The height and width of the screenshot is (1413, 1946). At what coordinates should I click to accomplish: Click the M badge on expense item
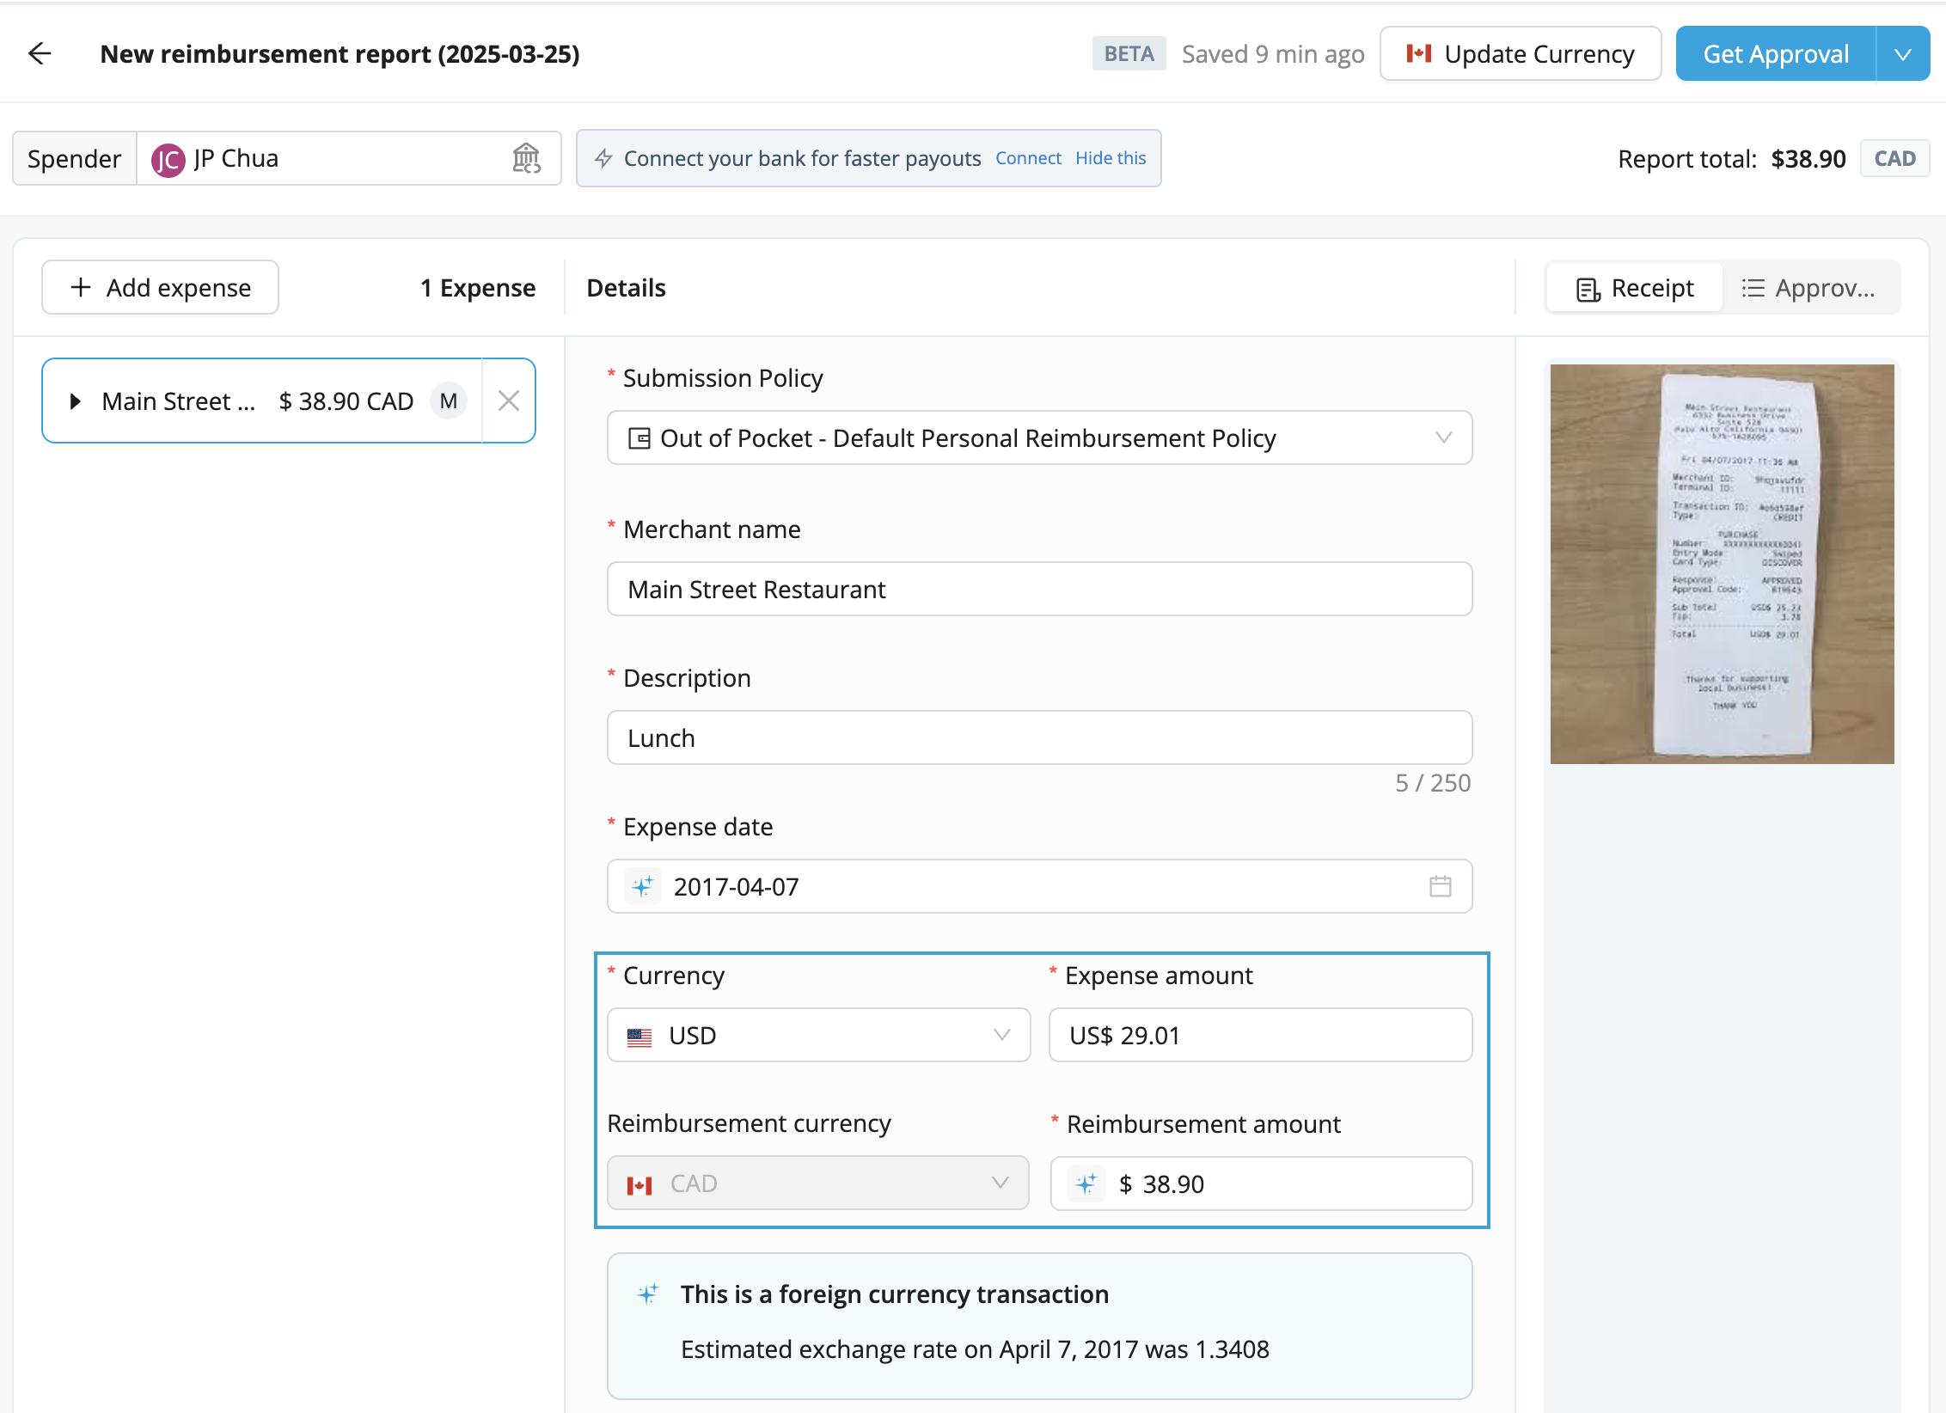tap(448, 401)
